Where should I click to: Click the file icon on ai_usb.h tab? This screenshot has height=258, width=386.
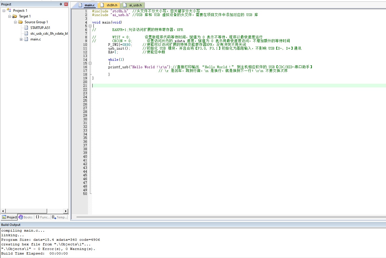point(125,5)
